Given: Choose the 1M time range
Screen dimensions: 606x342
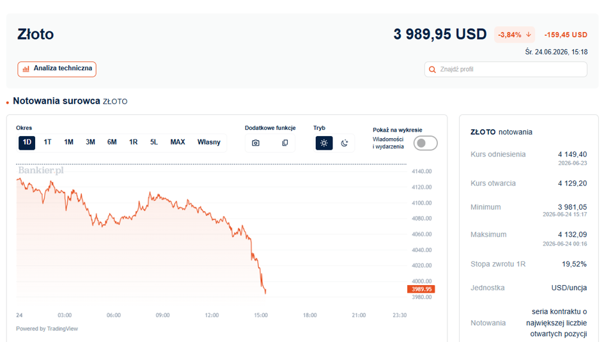Looking at the screenshot, I should [x=69, y=142].
